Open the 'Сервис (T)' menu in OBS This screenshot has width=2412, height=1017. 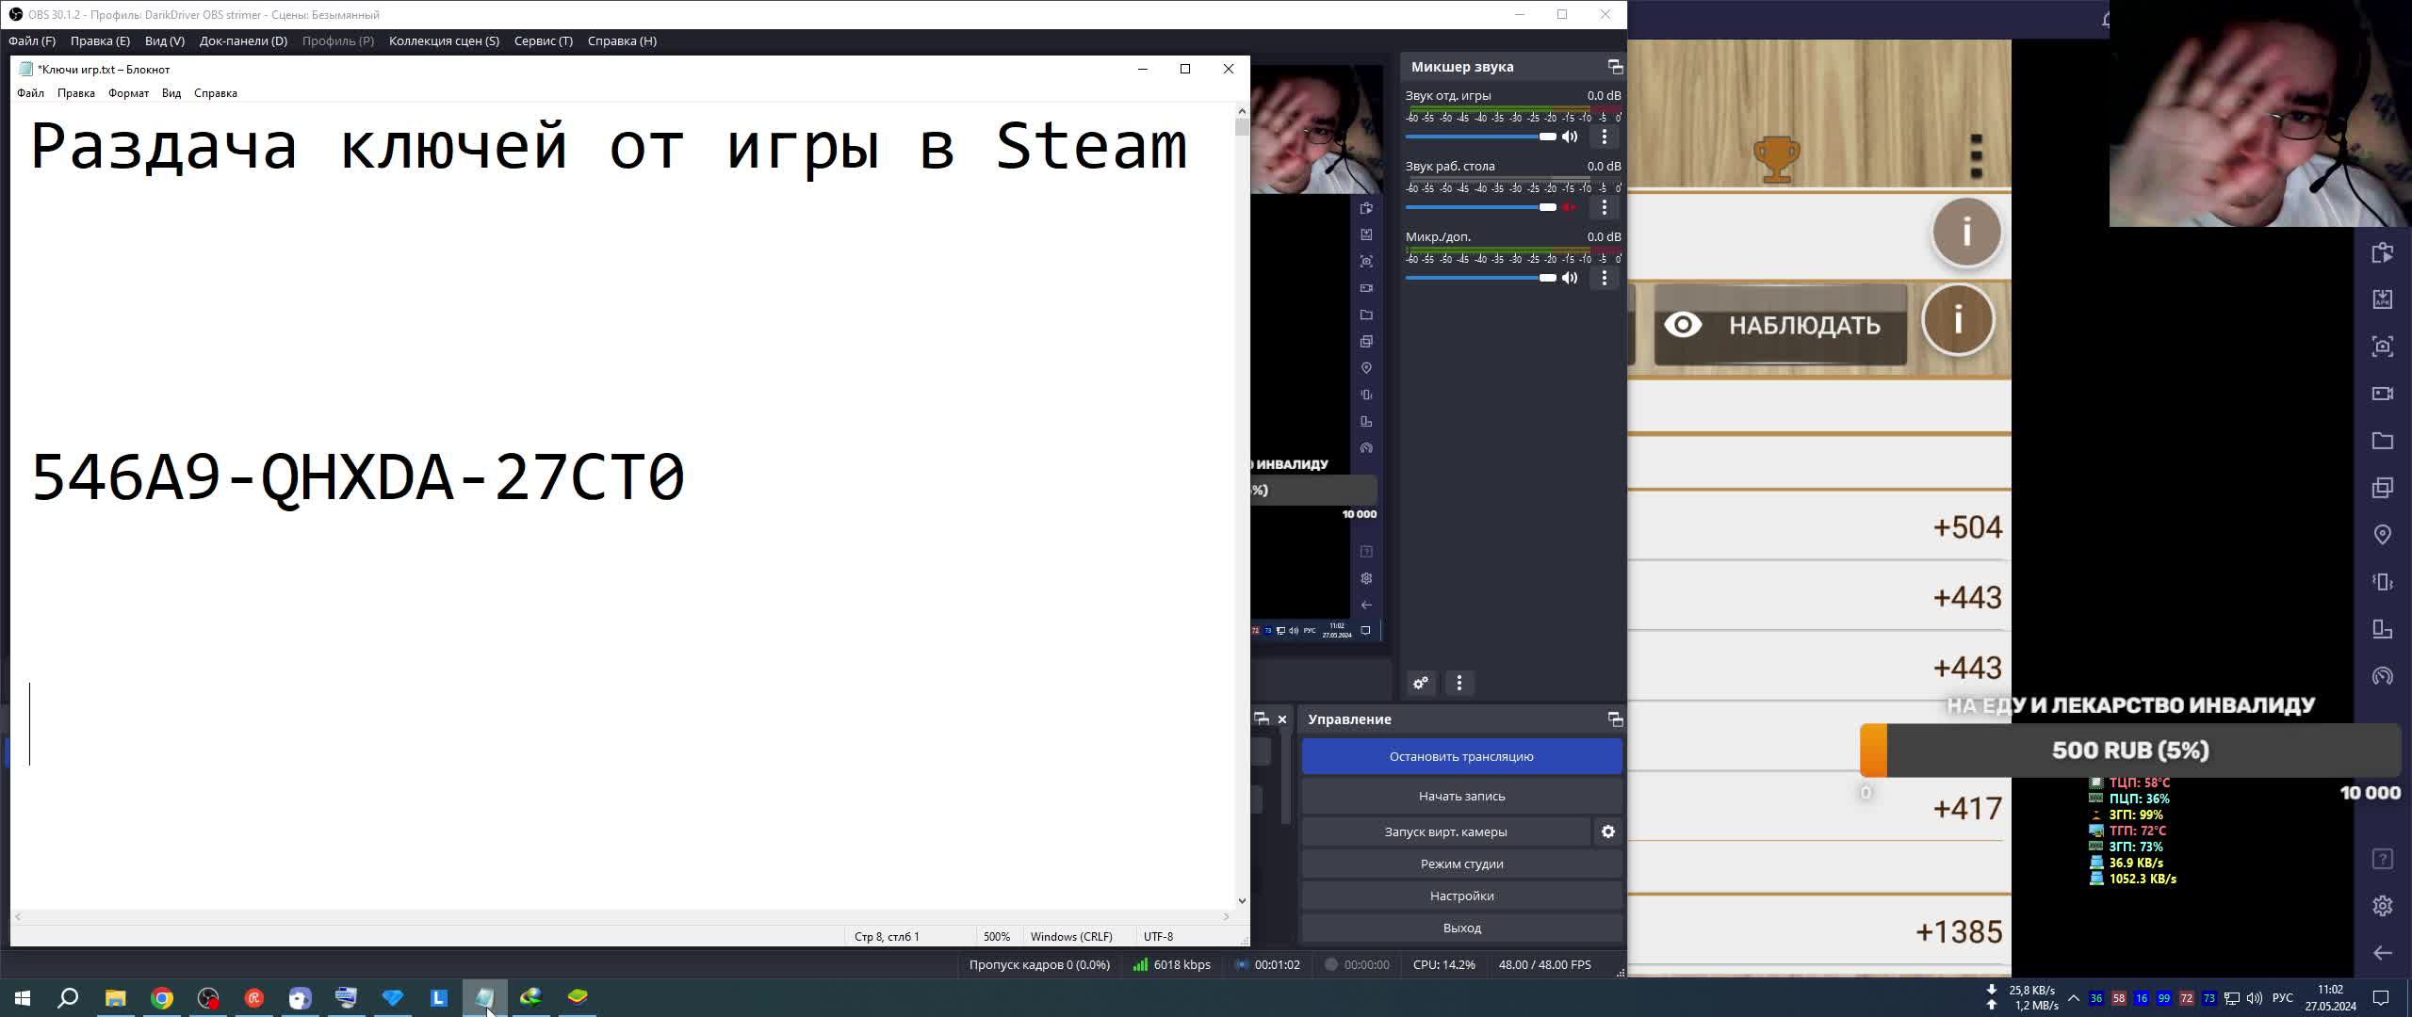click(x=543, y=40)
